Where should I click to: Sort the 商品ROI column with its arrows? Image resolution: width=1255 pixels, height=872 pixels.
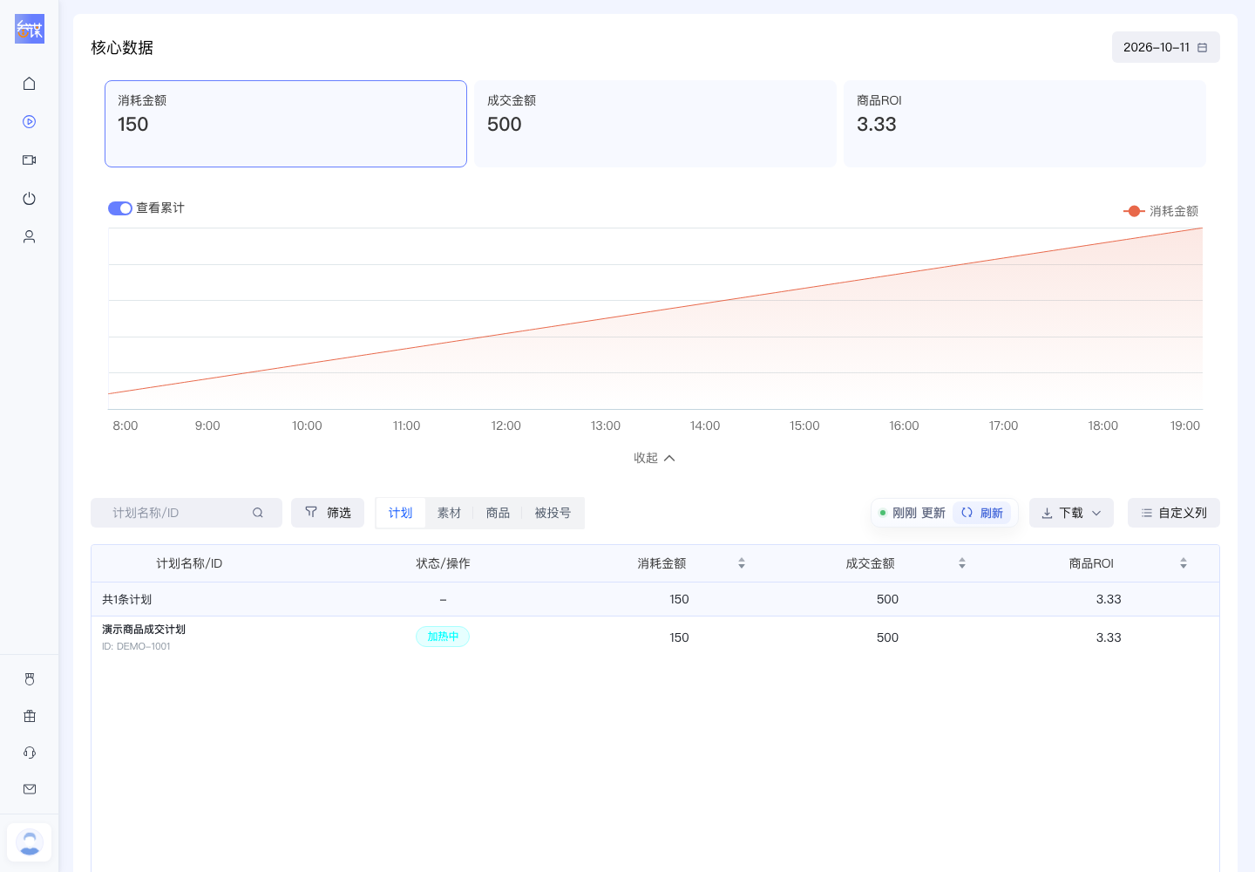1184,563
